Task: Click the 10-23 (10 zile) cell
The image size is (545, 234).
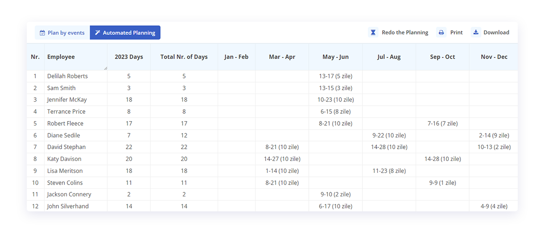Action: (x=336, y=100)
